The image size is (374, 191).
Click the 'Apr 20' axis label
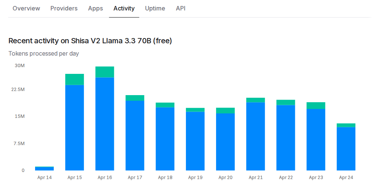(225, 178)
